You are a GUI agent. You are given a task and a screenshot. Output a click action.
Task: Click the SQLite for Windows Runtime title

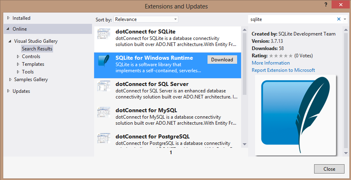pyautogui.click(x=154, y=58)
